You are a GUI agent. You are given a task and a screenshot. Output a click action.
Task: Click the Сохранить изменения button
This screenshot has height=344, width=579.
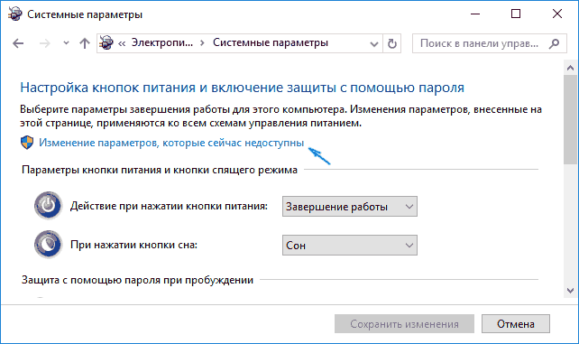(x=404, y=323)
